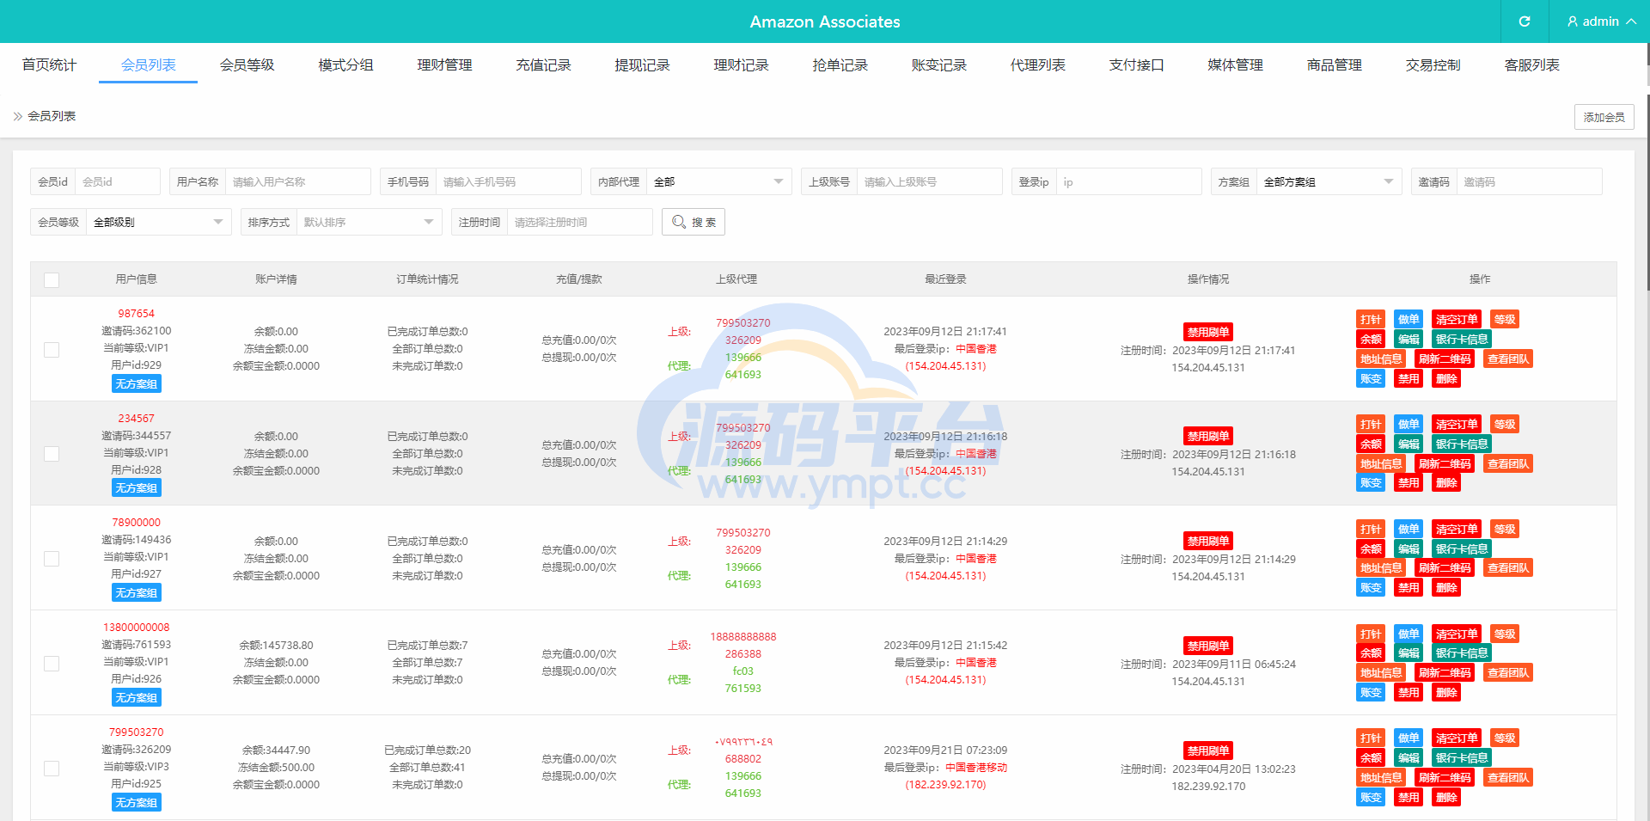Click the magnifier search button

coord(694,222)
